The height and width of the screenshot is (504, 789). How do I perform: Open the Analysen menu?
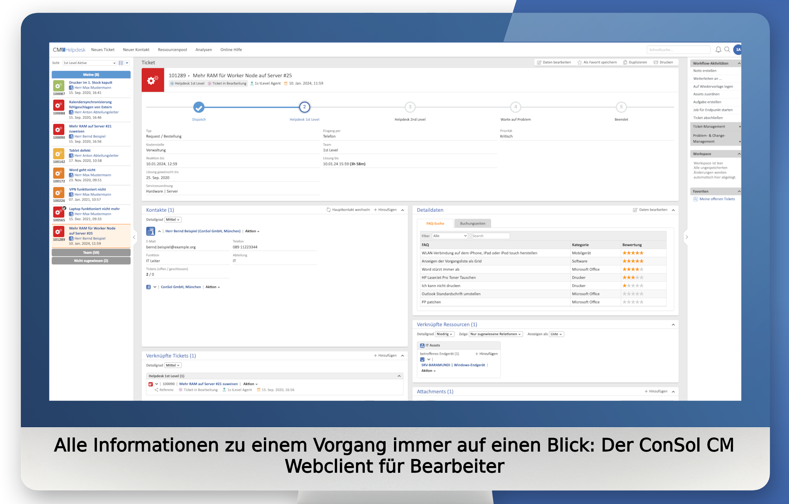point(203,49)
